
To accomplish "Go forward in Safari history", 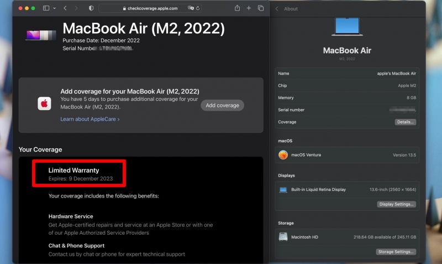I will [76, 8].
